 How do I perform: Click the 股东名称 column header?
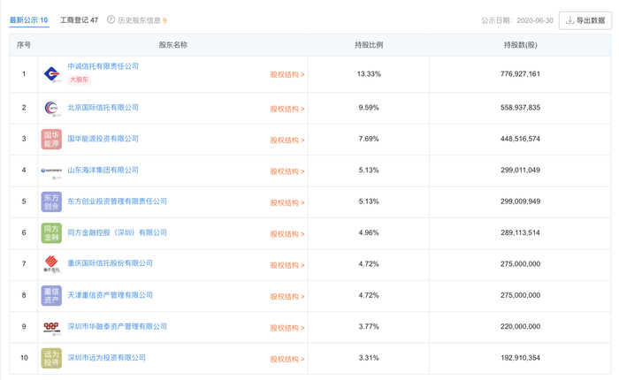(173, 45)
